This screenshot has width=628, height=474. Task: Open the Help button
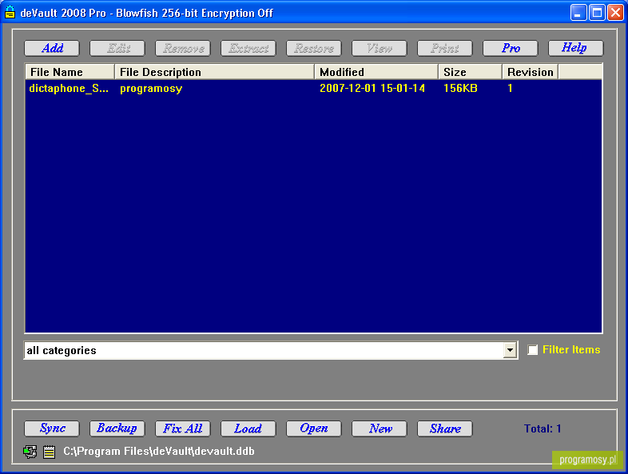coord(576,49)
